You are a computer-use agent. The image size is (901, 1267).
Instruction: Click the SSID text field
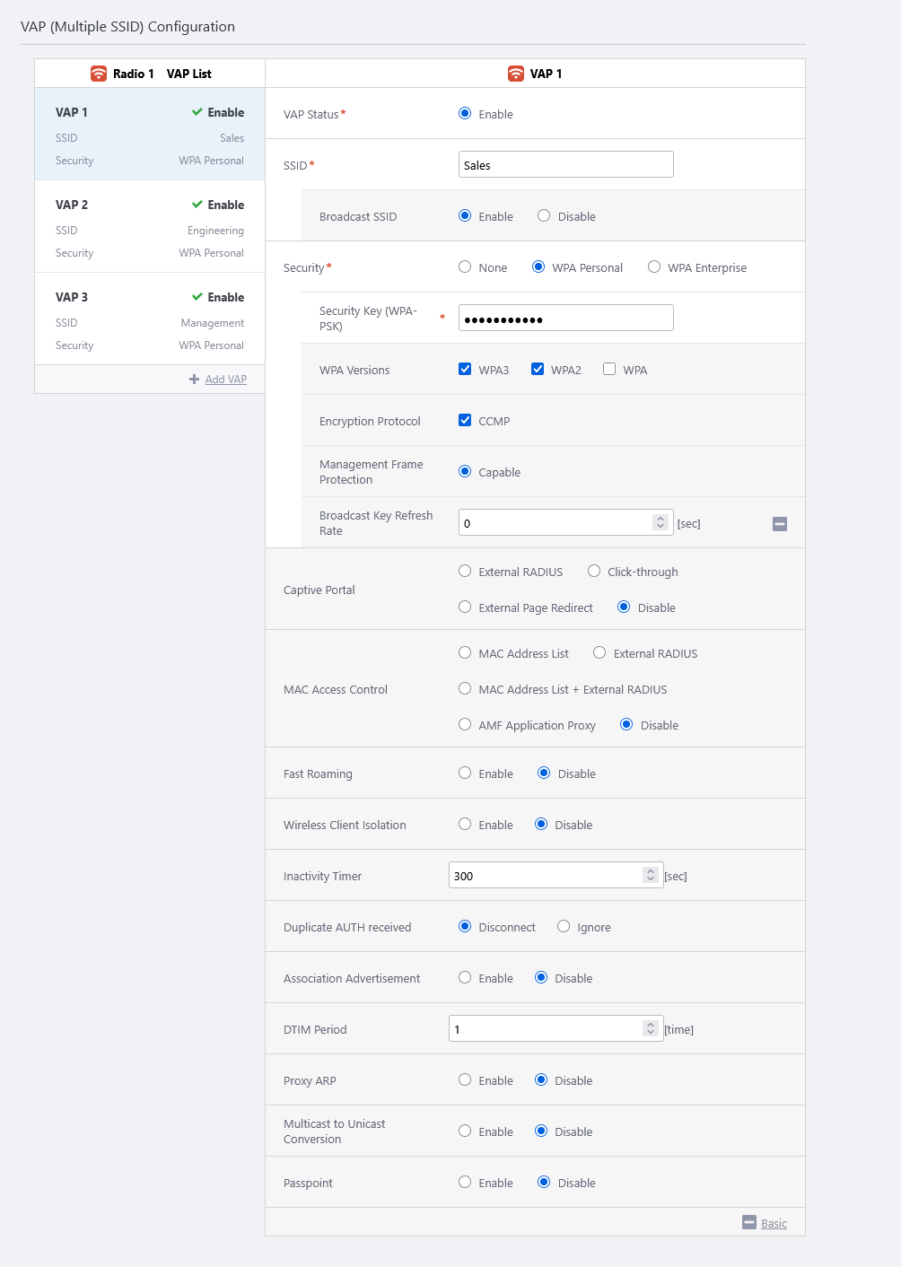(x=565, y=165)
